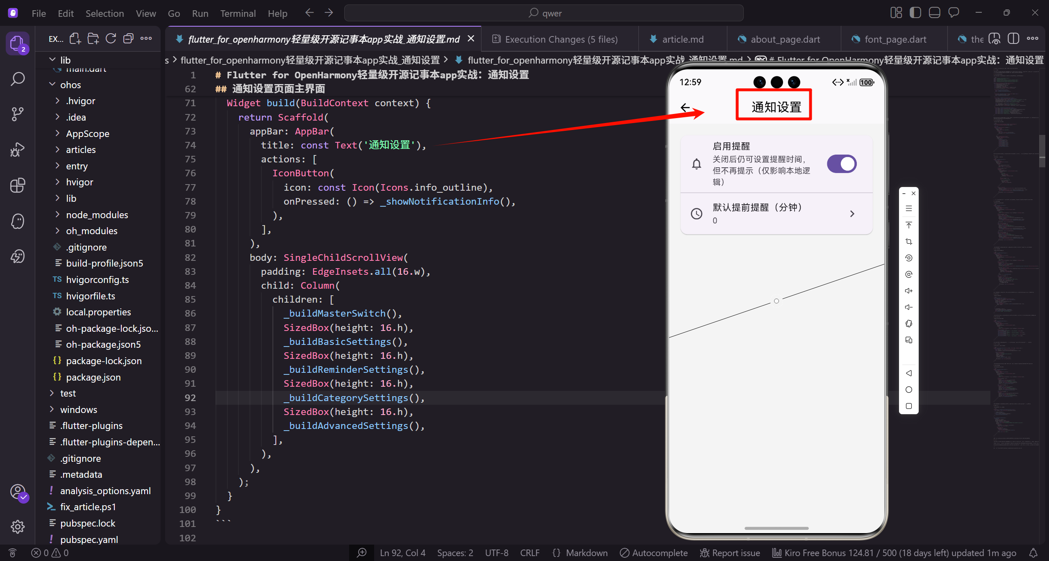Toggle the bottom panel visibility
The width and height of the screenshot is (1049, 561).
pos(935,13)
